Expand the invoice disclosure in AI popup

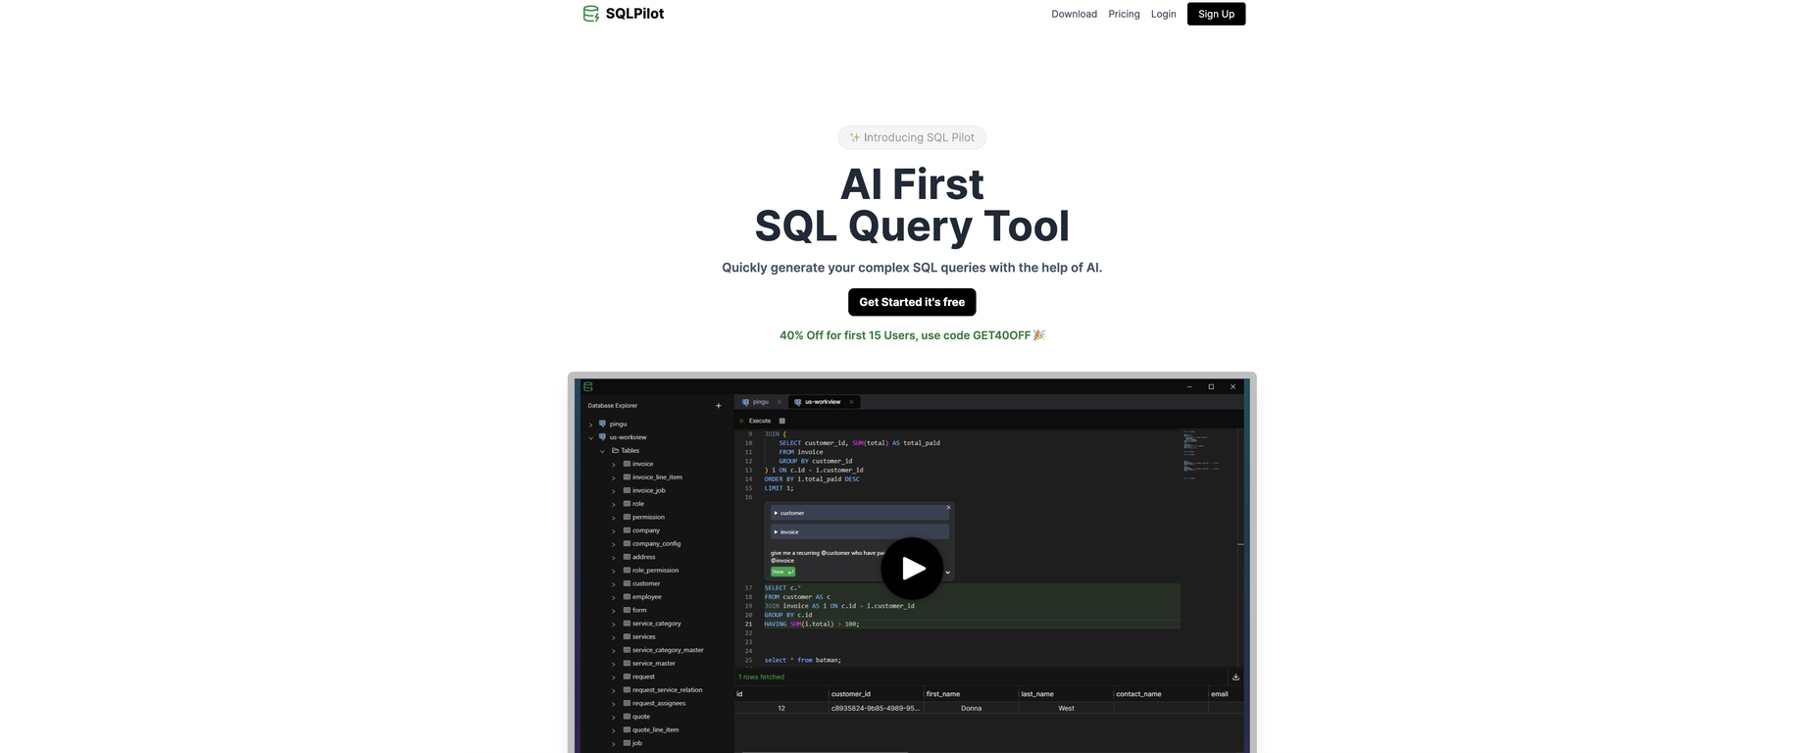(776, 532)
